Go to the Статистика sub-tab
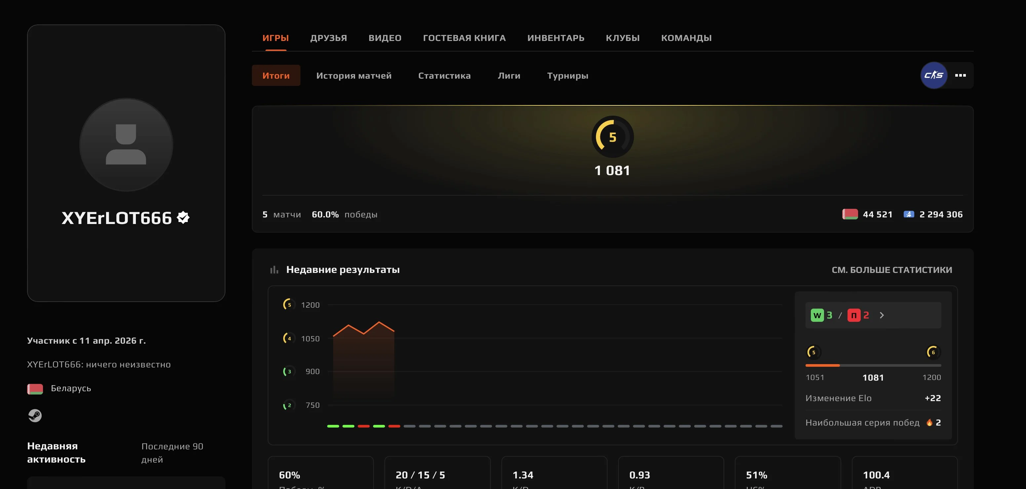Image resolution: width=1026 pixels, height=489 pixels. tap(444, 76)
